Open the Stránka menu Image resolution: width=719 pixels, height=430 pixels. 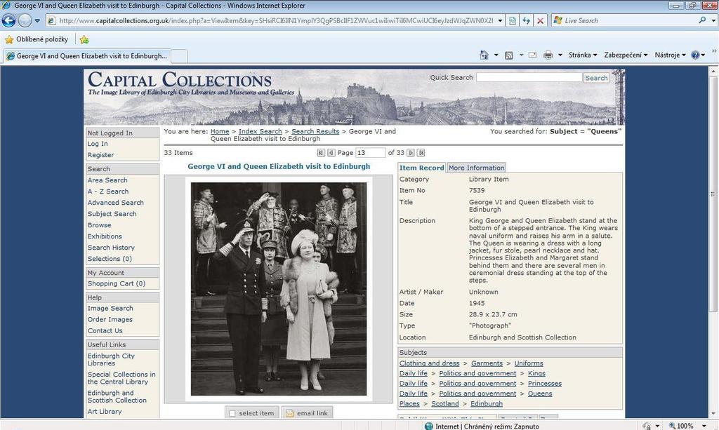[x=583, y=55]
